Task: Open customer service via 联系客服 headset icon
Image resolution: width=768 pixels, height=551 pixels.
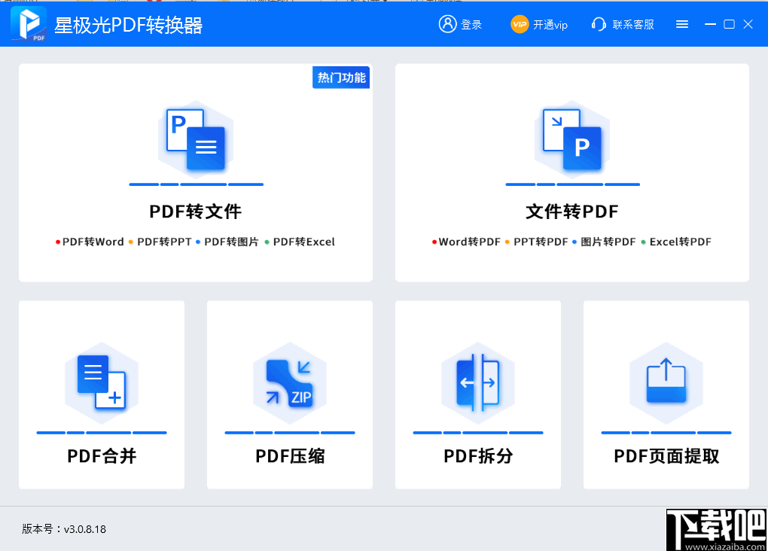Action: coord(599,24)
